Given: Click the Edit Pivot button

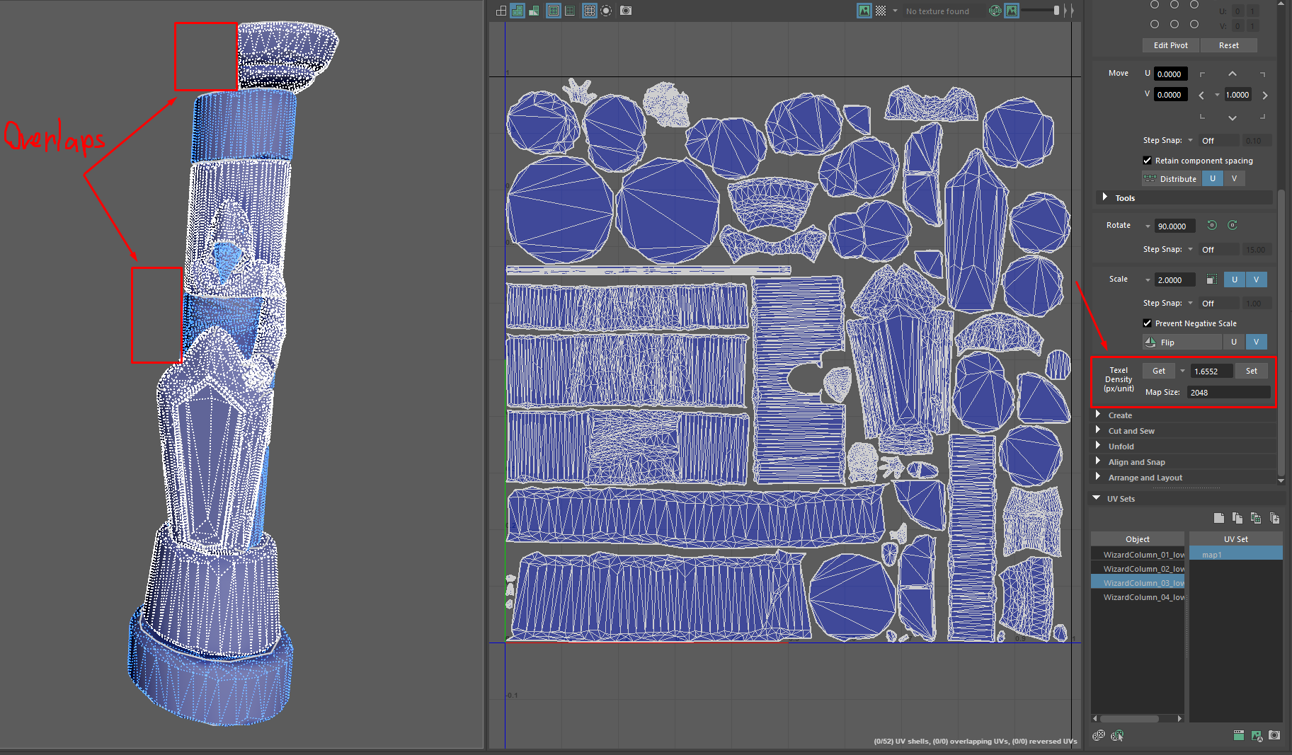Looking at the screenshot, I should coord(1170,45).
